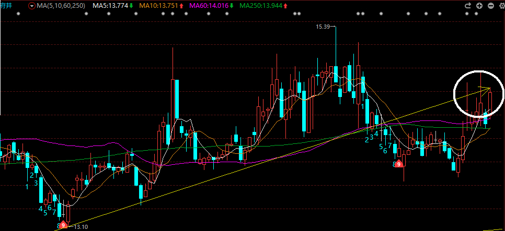Click the 13.10 low price label
This screenshot has width=505, height=231.
point(81,227)
